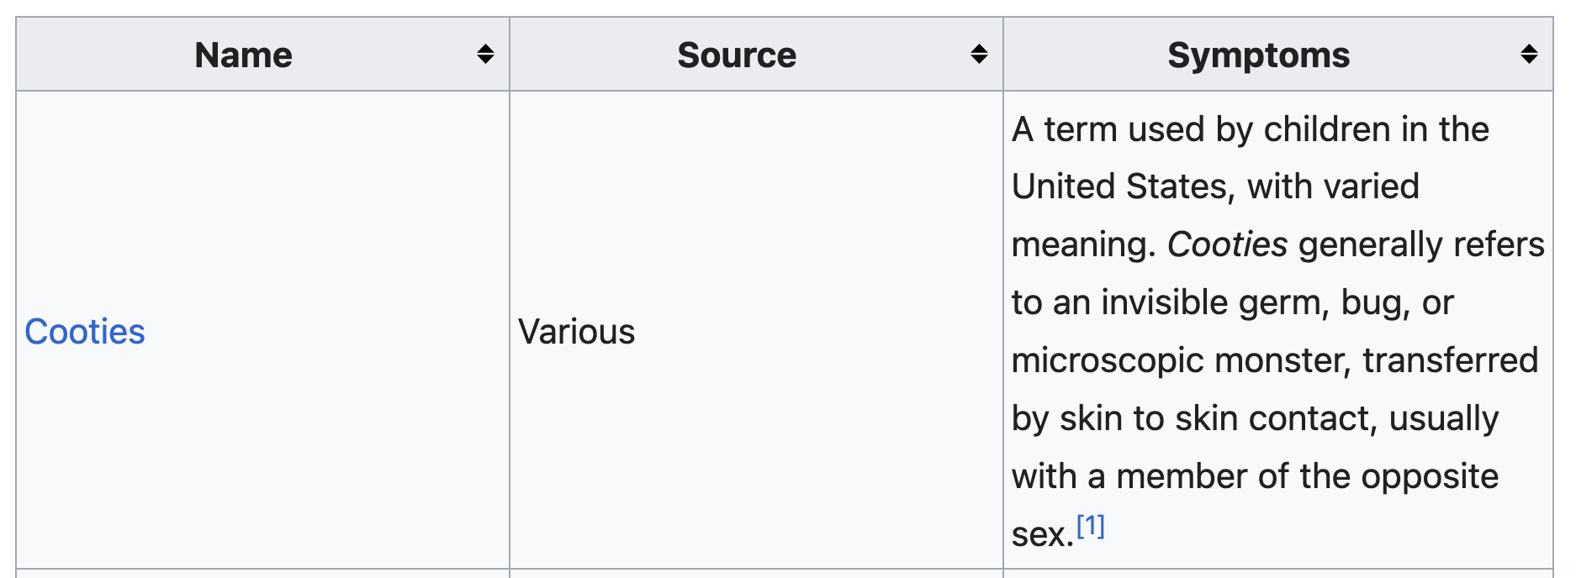Click the word 'transferred' in Symptoms text
Screen dimensions: 1576x578
pos(1450,360)
